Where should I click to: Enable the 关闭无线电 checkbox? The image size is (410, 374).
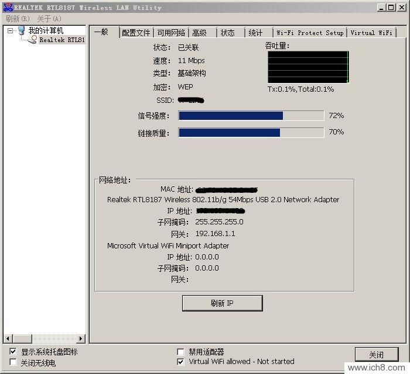[x=13, y=362]
